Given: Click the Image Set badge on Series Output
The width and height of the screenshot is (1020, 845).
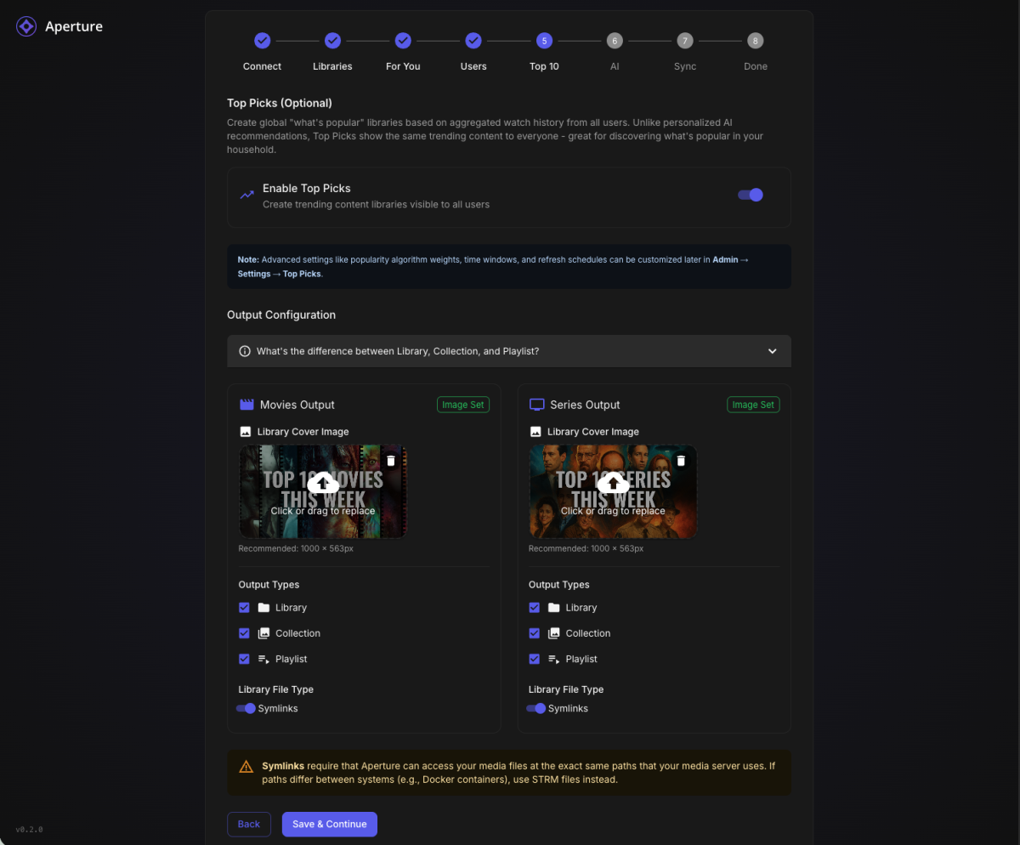Looking at the screenshot, I should tap(753, 404).
